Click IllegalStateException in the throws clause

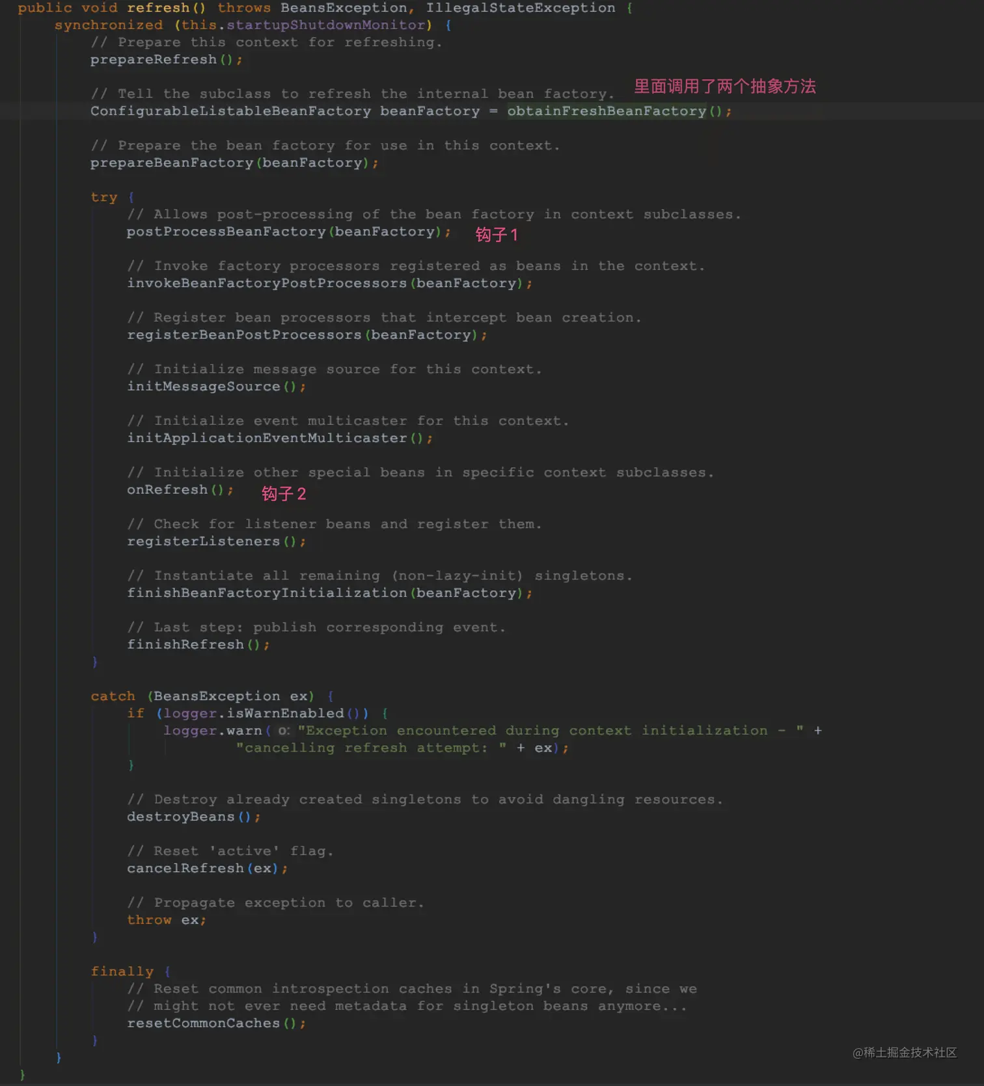coord(520,8)
